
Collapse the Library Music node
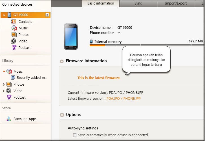(4, 71)
